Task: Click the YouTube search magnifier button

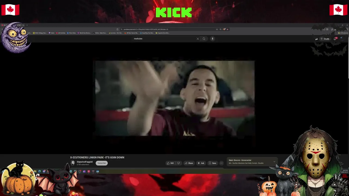Action: click(204, 39)
